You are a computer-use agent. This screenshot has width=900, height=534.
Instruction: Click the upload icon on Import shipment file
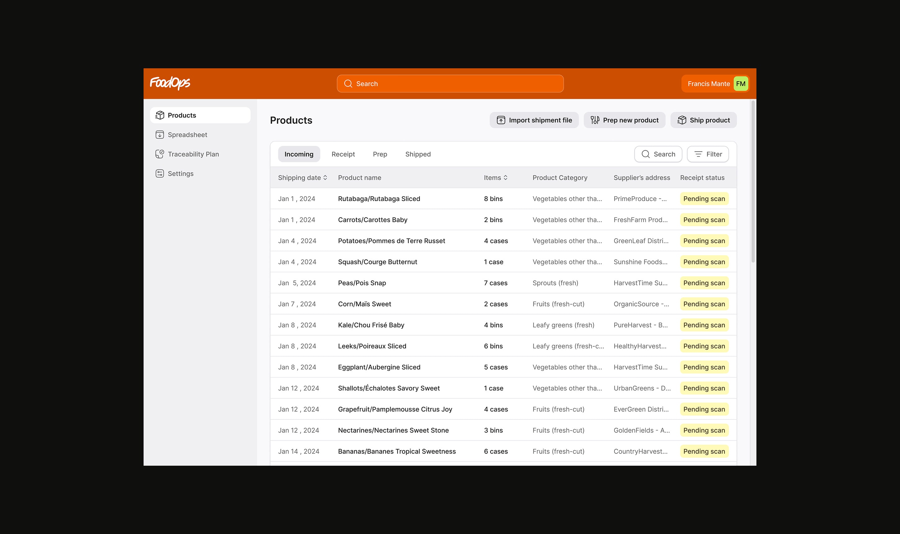pos(501,120)
